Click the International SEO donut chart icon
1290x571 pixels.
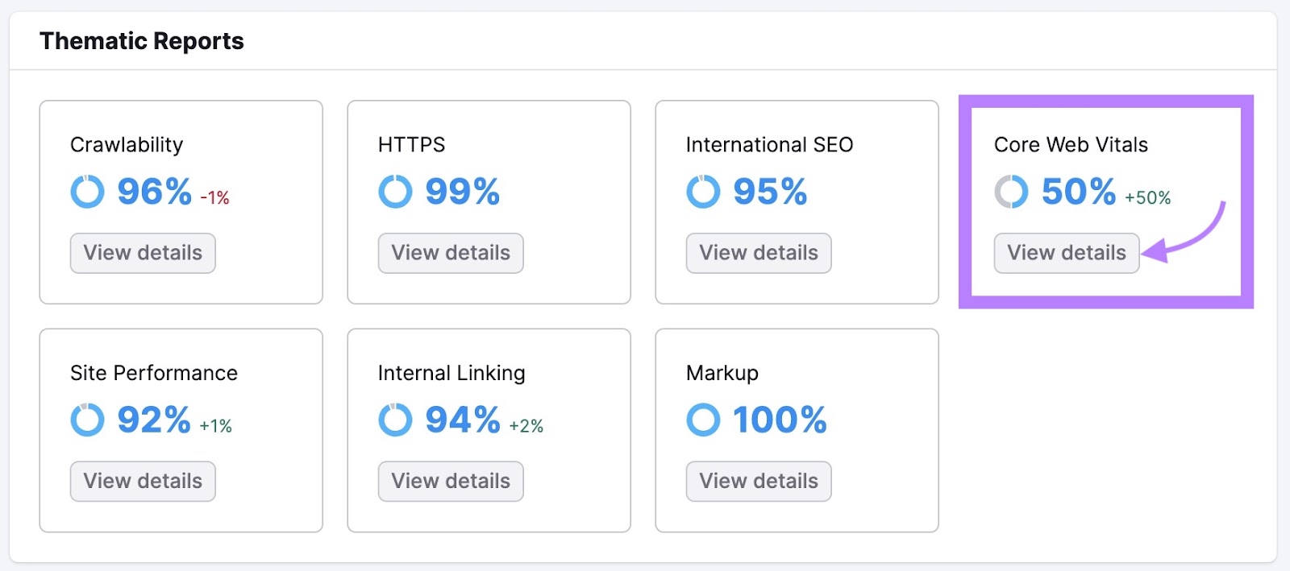tap(703, 192)
